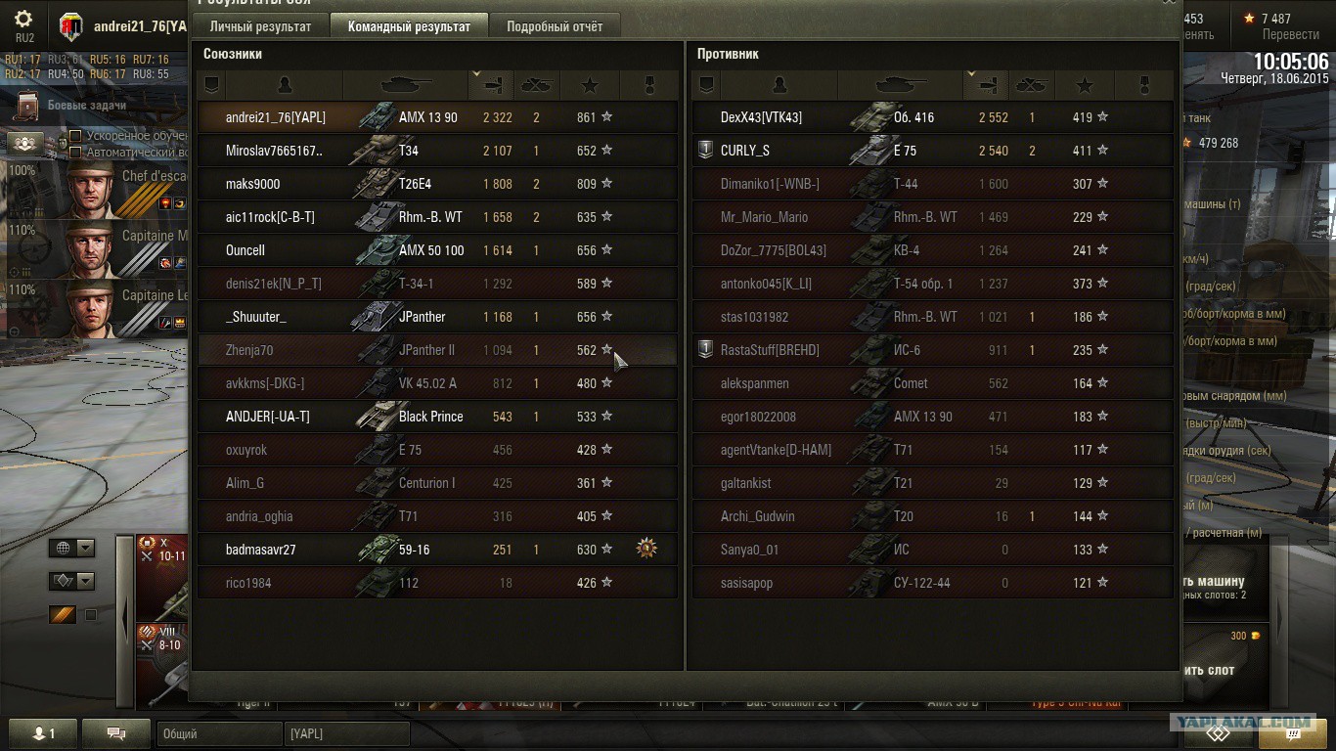Sort allies by the medal column icon
The width and height of the screenshot is (1336, 751).
tap(647, 86)
